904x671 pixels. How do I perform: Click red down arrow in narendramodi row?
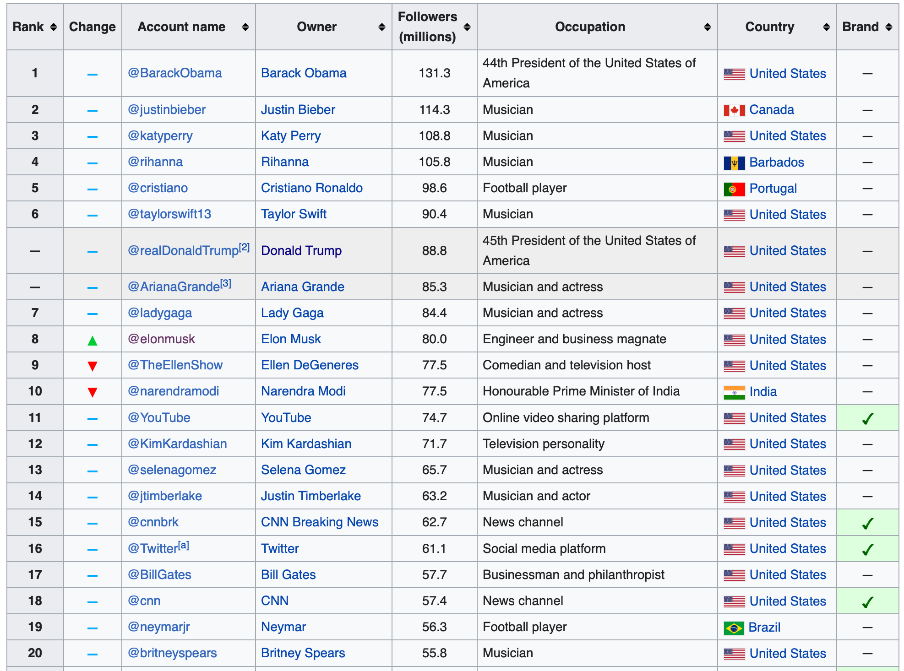tap(93, 392)
